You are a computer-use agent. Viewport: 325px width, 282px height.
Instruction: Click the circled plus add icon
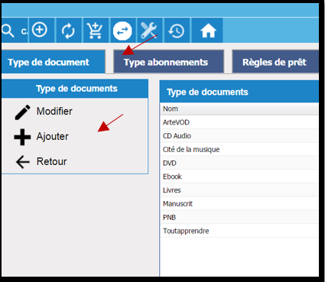coord(40,30)
